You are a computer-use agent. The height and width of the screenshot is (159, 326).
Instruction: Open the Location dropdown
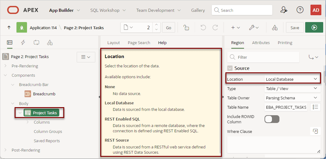point(292,79)
